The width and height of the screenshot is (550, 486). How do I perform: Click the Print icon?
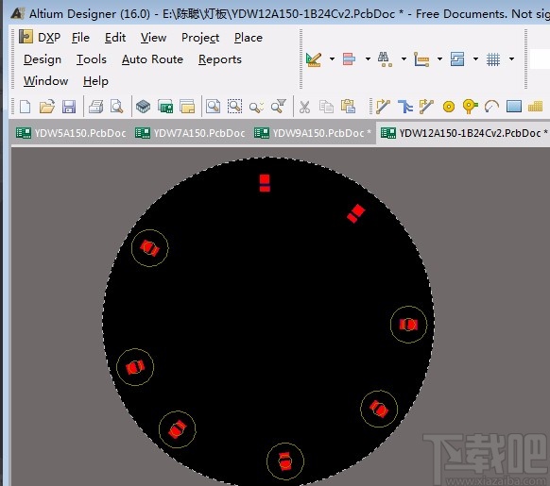pos(95,107)
